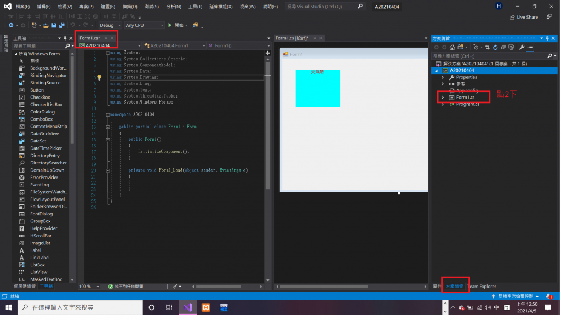Screen dimensions: 561x320
Task: Click the Navigate Backward arrow icon
Action: [x=11, y=25]
